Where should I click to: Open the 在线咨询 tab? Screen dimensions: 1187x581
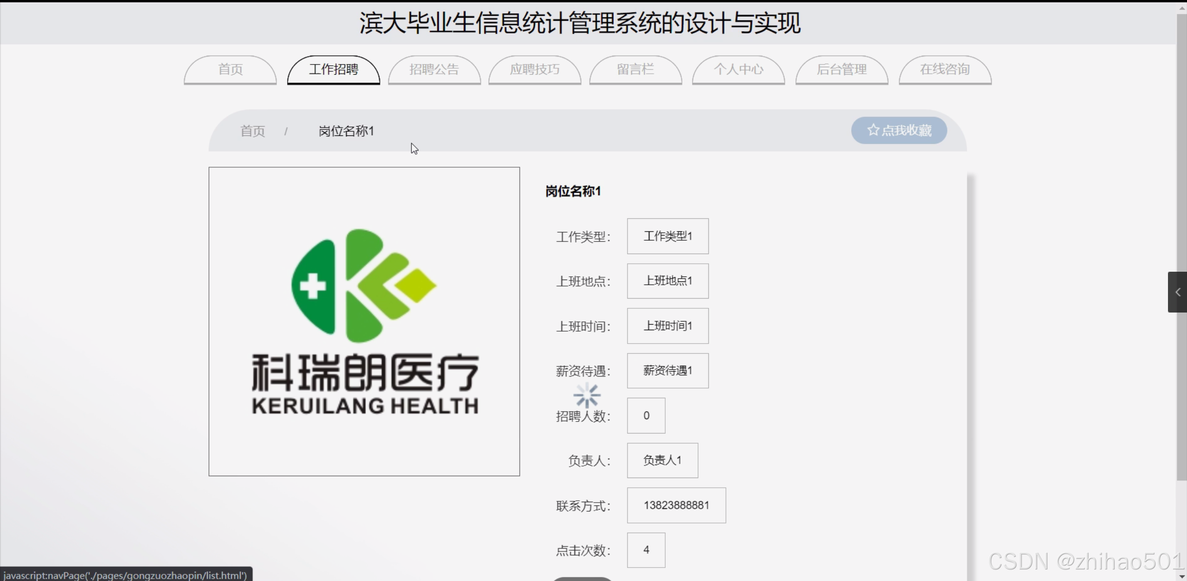click(945, 70)
